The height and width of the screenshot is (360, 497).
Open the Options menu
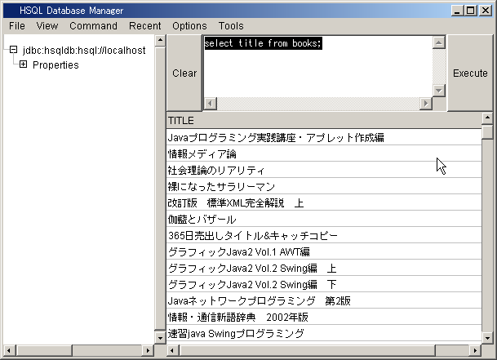[x=189, y=25]
